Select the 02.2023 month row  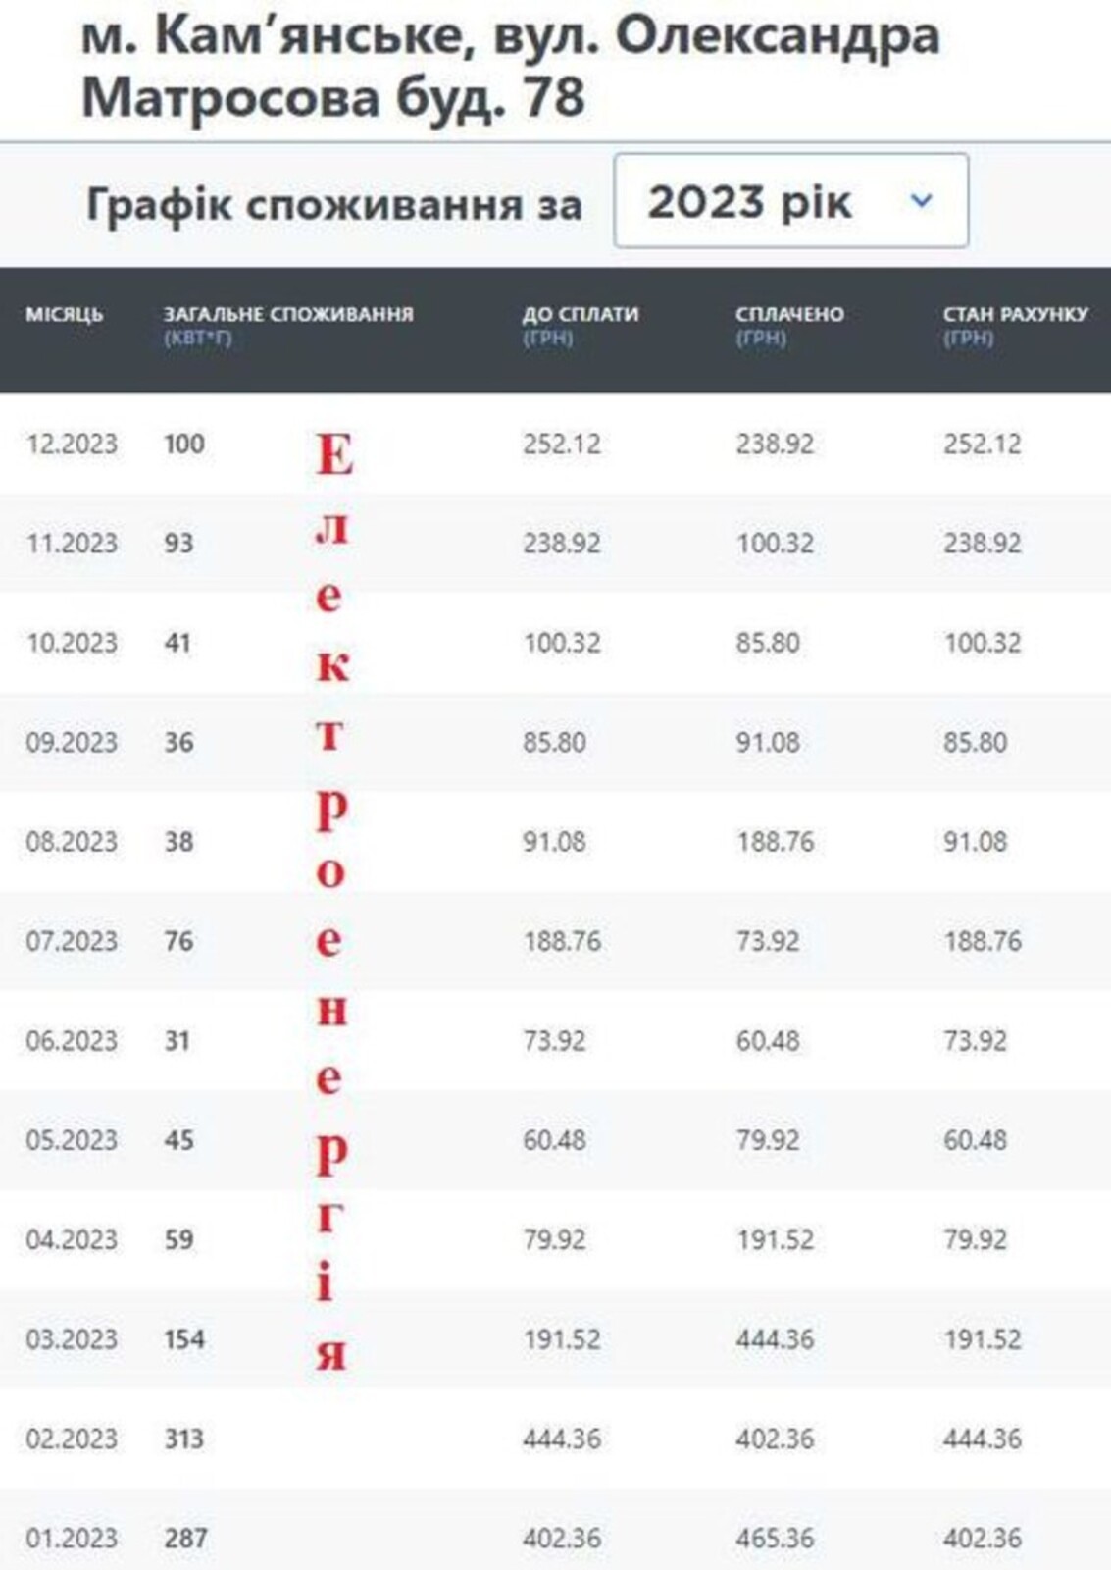pyautogui.click(x=72, y=1439)
